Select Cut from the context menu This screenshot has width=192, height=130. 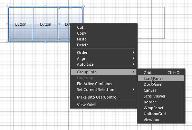[104, 27]
